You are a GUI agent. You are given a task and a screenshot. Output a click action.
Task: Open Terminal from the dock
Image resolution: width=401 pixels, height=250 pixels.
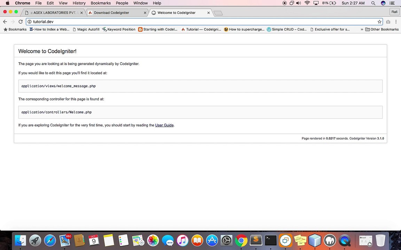pyautogui.click(x=270, y=240)
